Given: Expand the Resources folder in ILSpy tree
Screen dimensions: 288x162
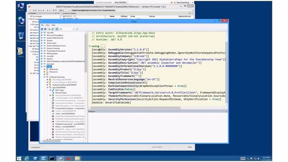Looking at the screenshot, I should (x=45, y=72).
